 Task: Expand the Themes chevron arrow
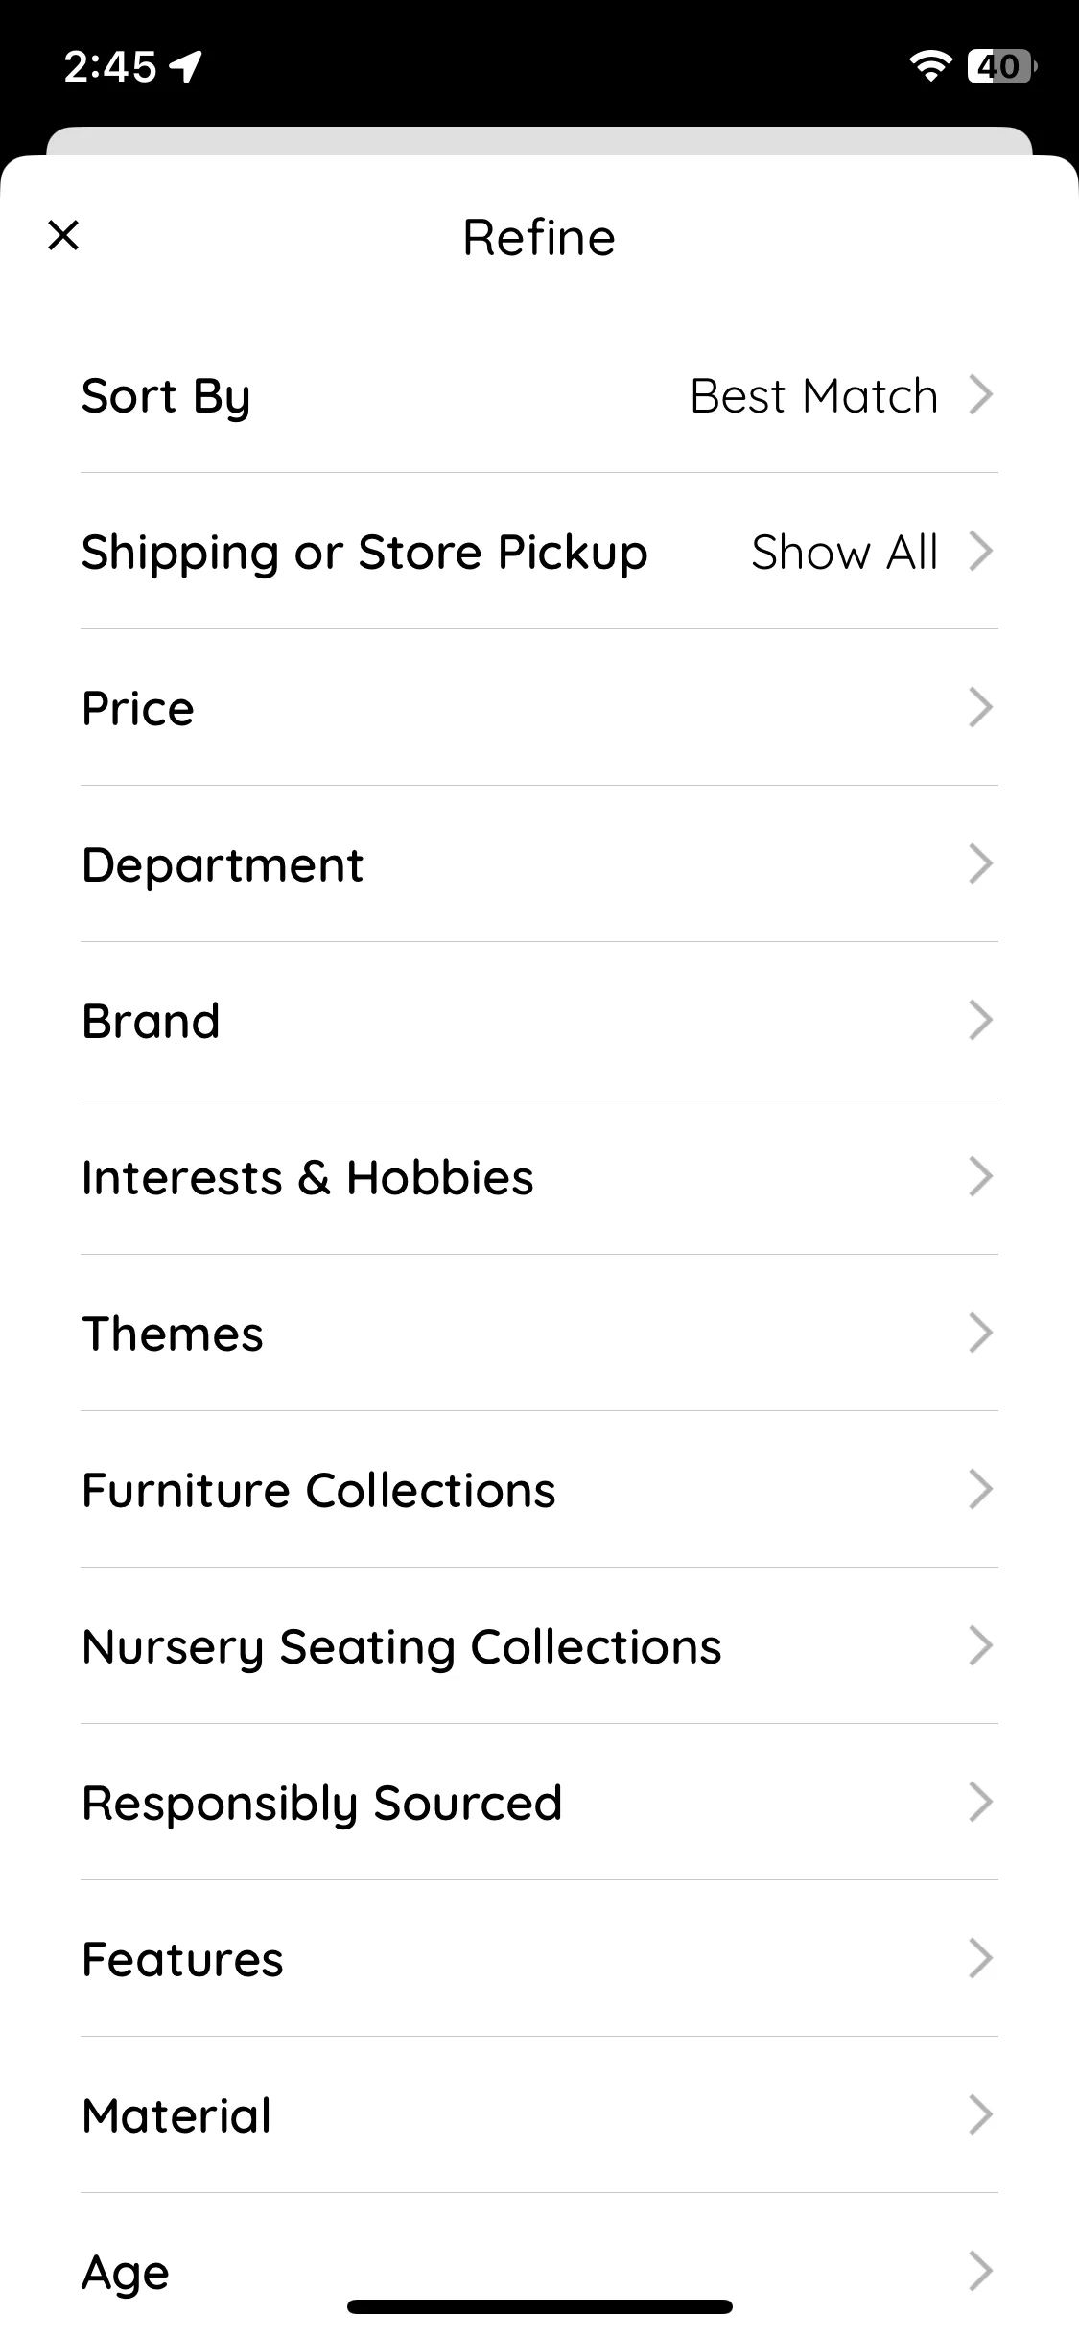980,1334
